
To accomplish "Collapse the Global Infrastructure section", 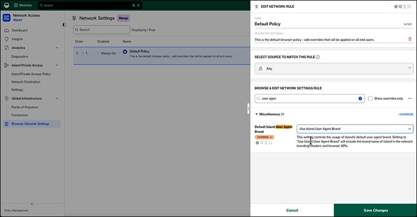I will (57, 98).
